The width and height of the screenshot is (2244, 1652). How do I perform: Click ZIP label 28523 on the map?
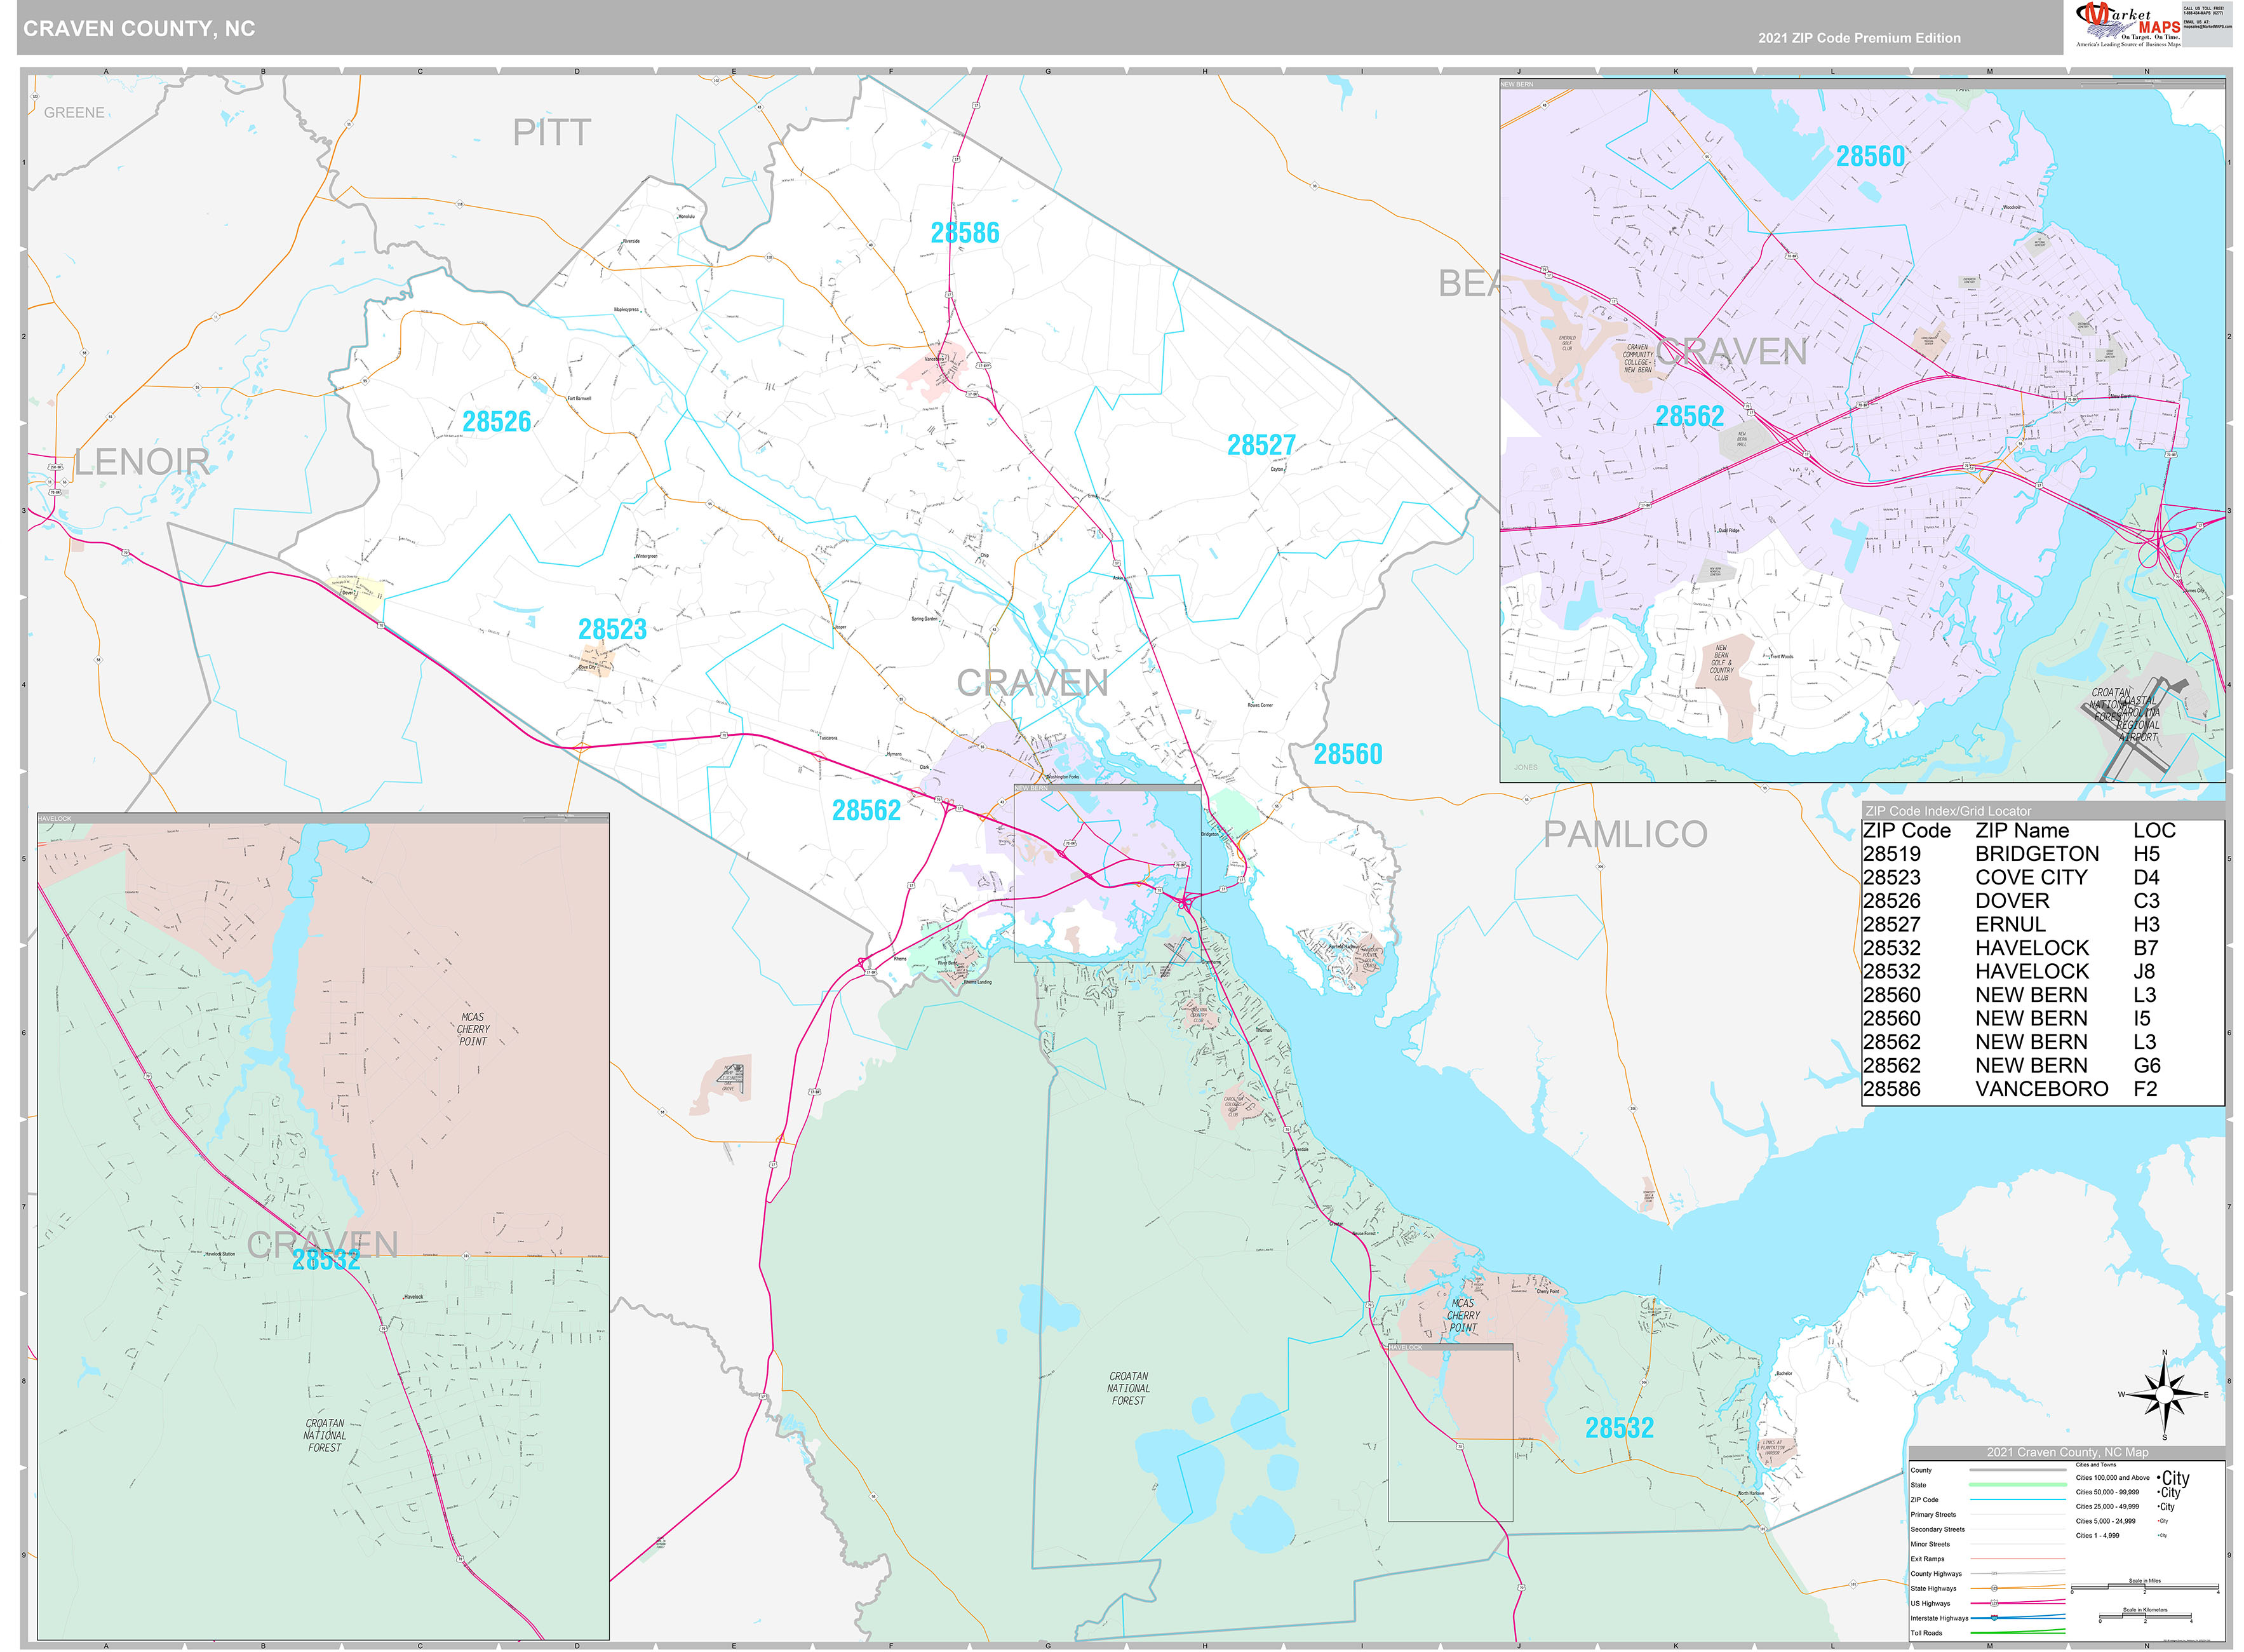(x=613, y=629)
